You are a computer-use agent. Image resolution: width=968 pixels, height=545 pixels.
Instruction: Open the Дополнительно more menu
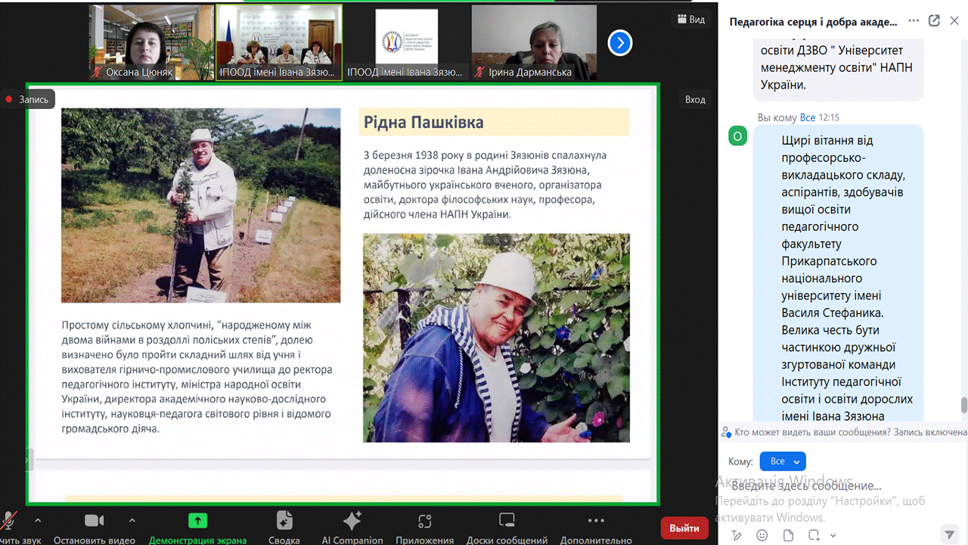click(x=596, y=527)
